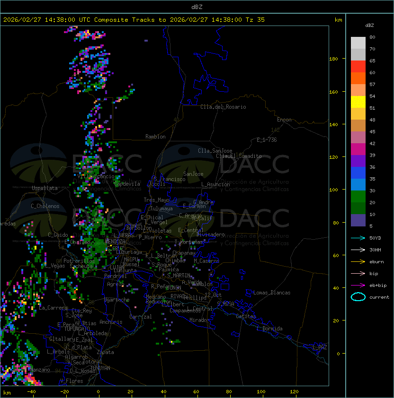394x398 pixels.
Task: Click the 'Ramblon' map label
Action: click(x=155, y=137)
